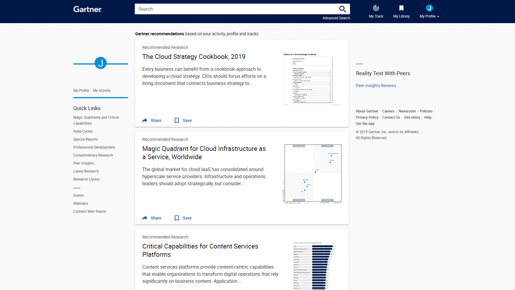
Task: Go to My Profile sidebar link
Action: pos(81,90)
